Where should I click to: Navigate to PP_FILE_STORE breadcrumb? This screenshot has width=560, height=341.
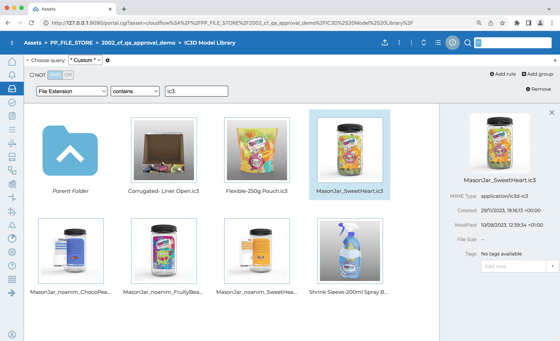[72, 43]
